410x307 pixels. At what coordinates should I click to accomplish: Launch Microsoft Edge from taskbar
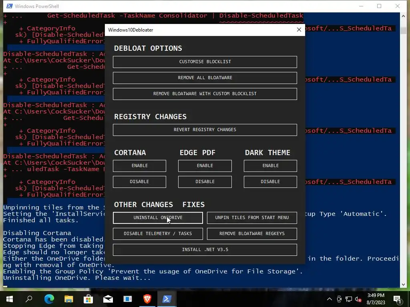[x=49, y=299]
